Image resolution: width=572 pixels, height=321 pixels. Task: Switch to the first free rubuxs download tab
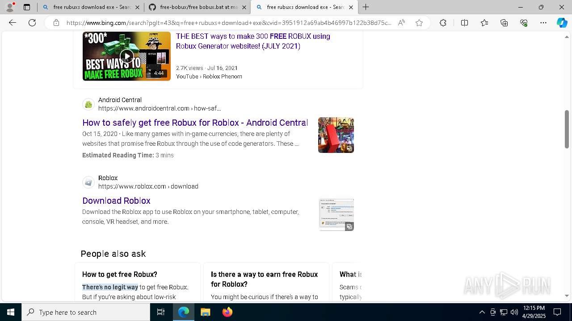[91, 7]
